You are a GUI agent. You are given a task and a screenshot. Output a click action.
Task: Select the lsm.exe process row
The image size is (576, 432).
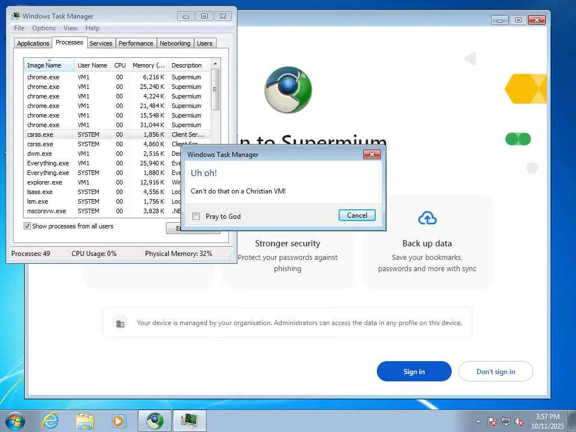coord(102,201)
